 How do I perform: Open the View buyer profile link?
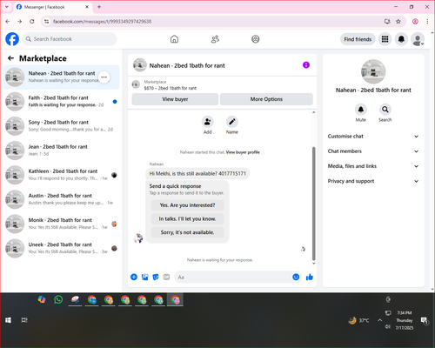243,152
